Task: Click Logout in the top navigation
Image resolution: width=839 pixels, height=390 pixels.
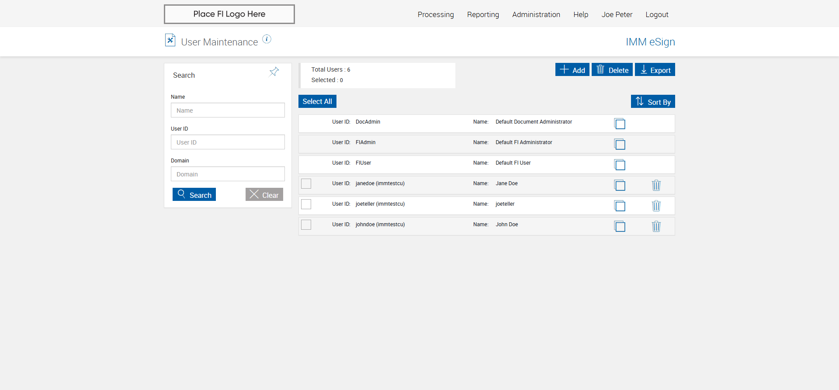Action: click(x=657, y=14)
